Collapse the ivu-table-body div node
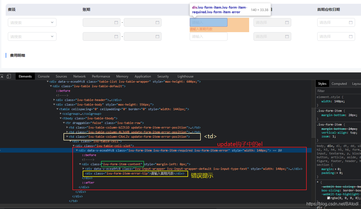This screenshot has height=209, width=361. pyautogui.click(x=54, y=104)
